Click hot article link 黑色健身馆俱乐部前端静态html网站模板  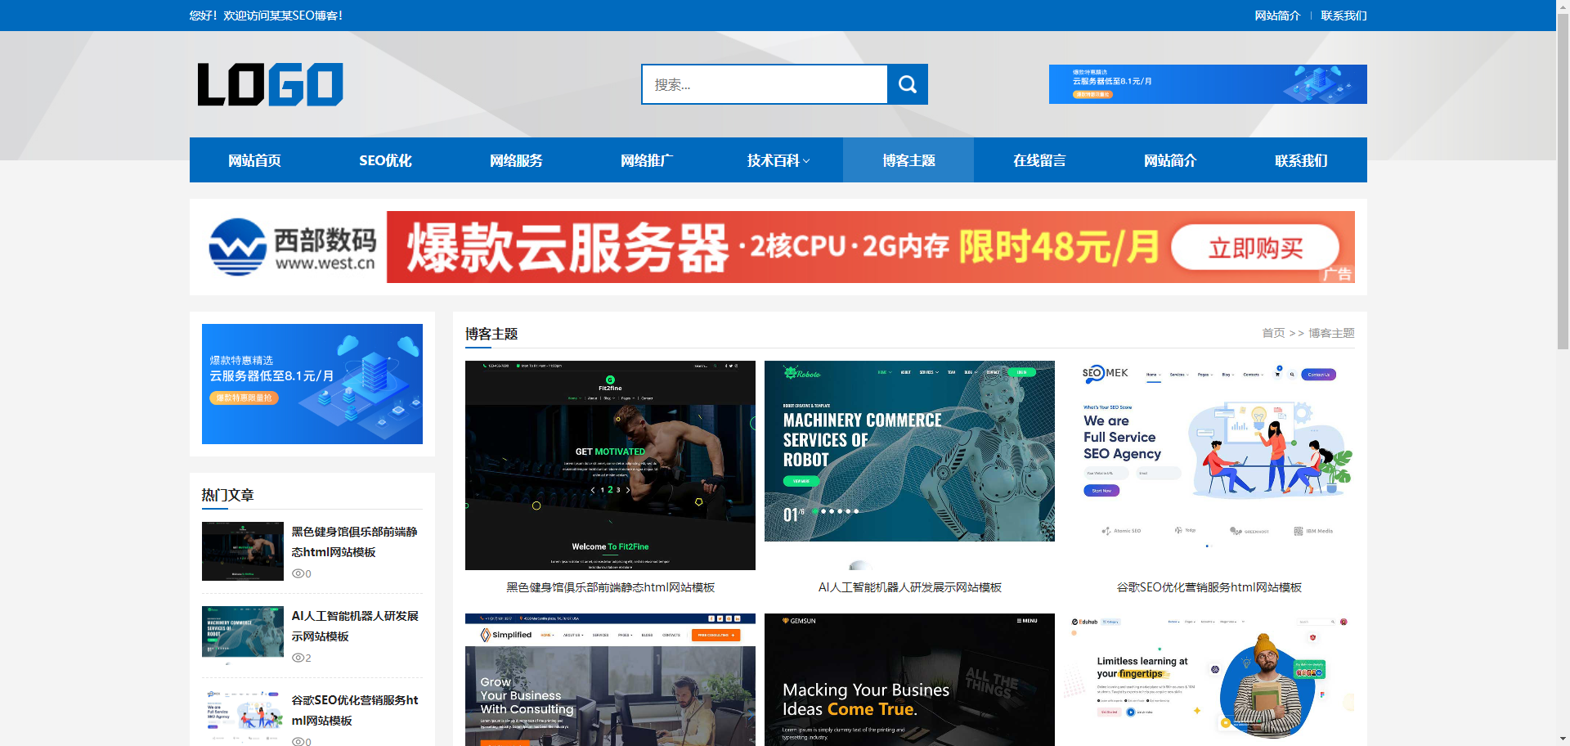point(355,542)
